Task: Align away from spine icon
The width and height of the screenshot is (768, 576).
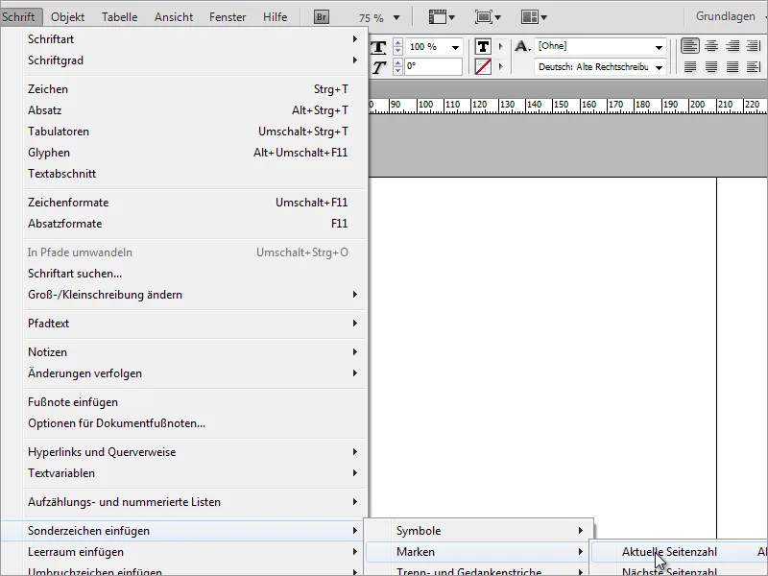Action: coord(754,66)
